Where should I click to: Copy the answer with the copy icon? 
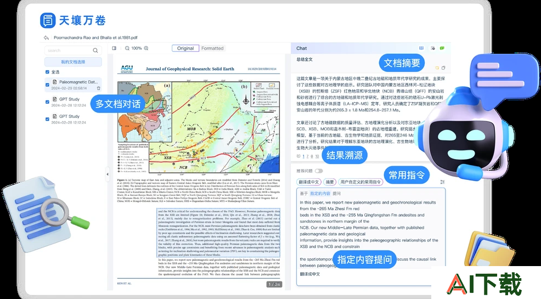[443, 68]
